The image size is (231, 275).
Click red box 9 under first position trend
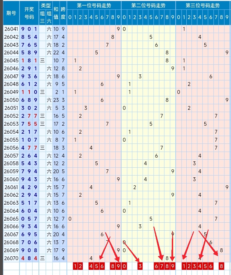[x=118, y=266]
